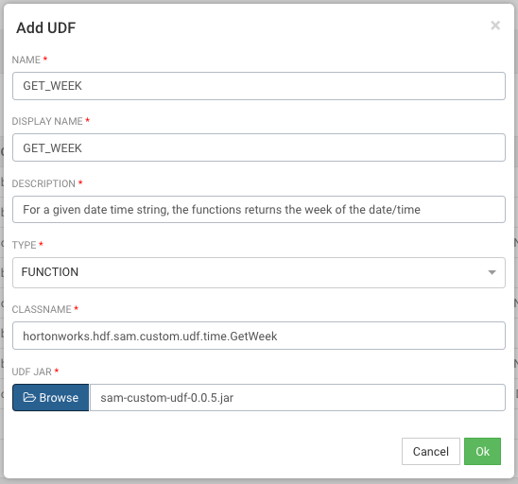Click into the Display Name input

[x=259, y=147]
